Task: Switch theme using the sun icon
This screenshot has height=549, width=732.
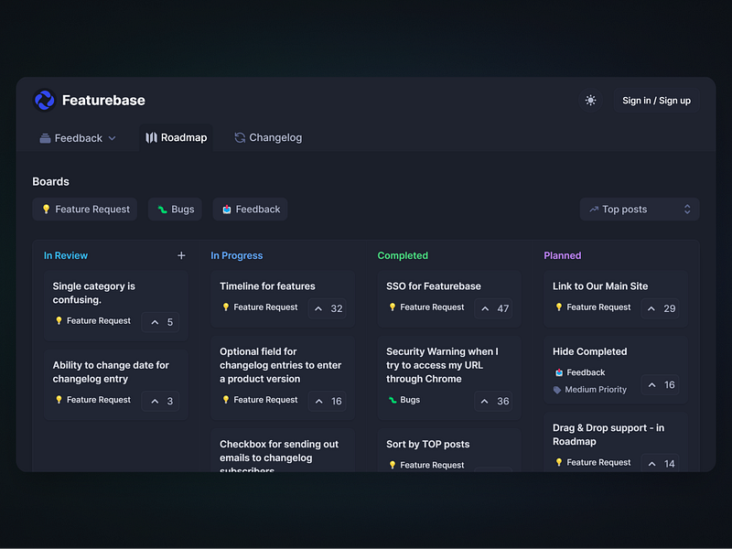Action: click(591, 101)
